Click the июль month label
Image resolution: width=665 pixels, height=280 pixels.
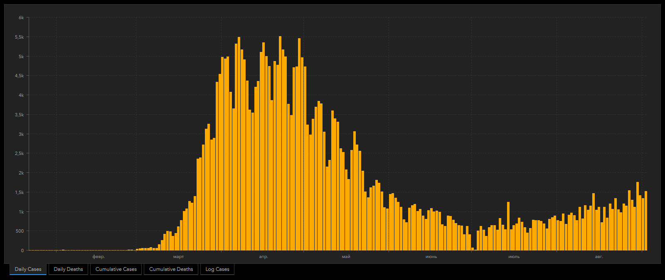tap(514, 257)
